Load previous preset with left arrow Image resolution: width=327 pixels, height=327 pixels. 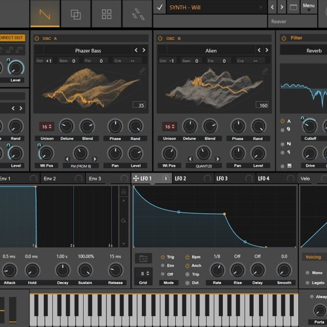(x=272, y=7)
